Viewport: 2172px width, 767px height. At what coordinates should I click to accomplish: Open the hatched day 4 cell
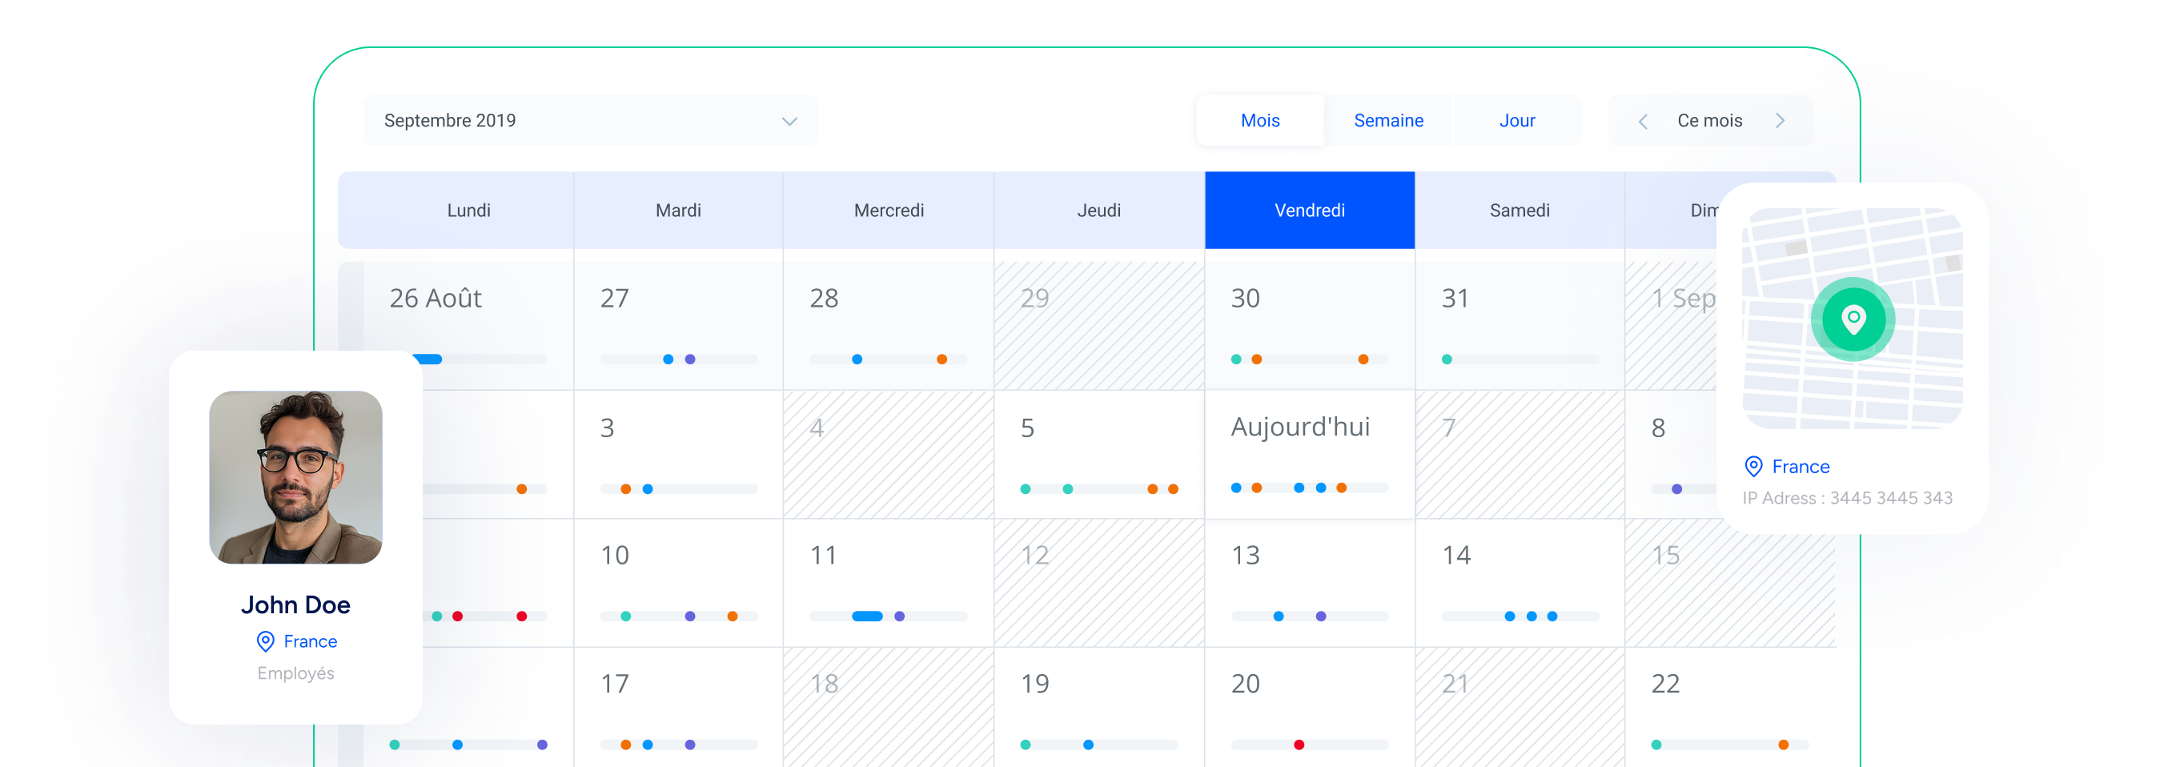click(889, 454)
